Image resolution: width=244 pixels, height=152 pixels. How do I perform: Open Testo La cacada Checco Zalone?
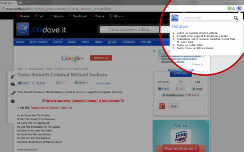(x=197, y=33)
